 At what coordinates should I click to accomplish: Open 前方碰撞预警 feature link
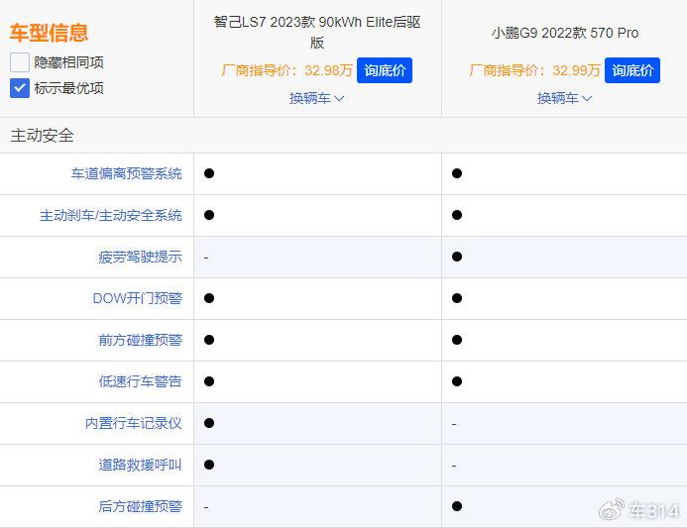pyautogui.click(x=140, y=340)
